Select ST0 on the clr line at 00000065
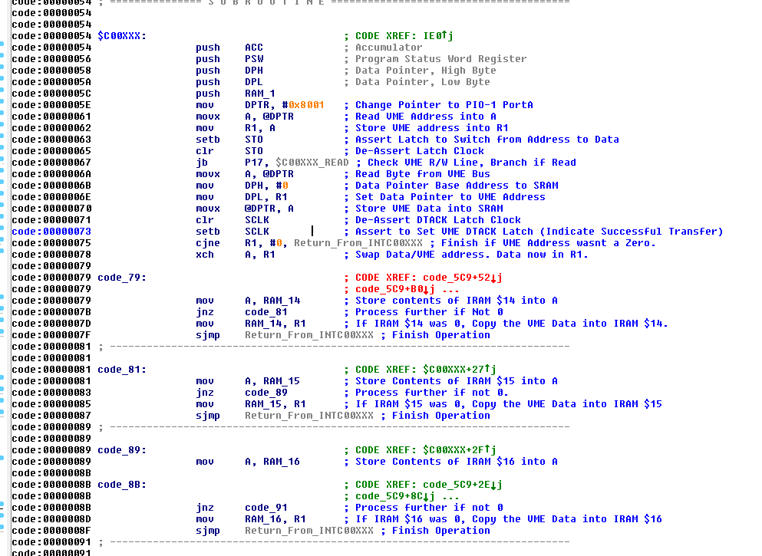Screen dimensions: 762x556 (254, 151)
